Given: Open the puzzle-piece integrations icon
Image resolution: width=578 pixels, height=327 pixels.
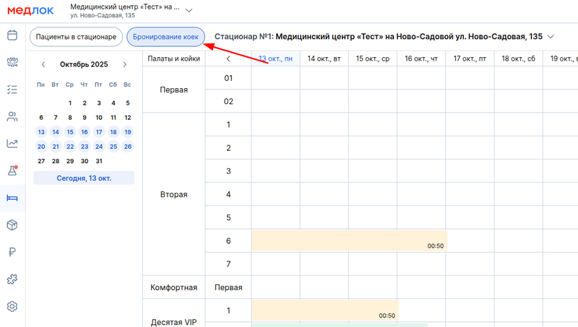Looking at the screenshot, I should (x=12, y=279).
